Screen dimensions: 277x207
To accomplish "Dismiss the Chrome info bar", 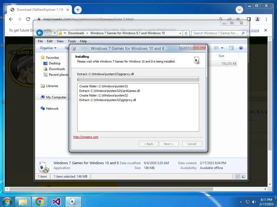I will click(266, 30).
